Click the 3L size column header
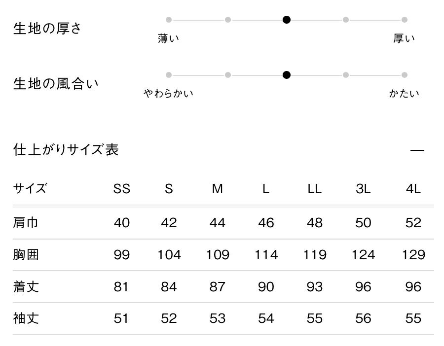 [x=363, y=189]
